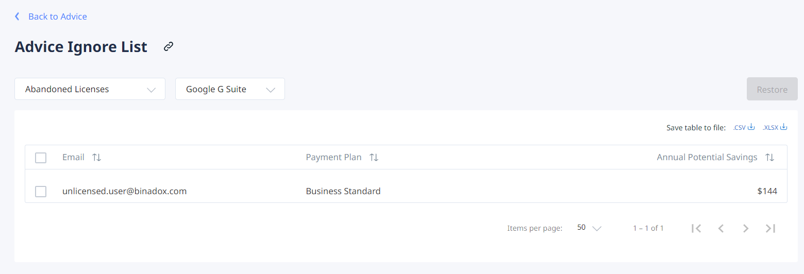Jump to last page of results
Image resolution: width=804 pixels, height=274 pixels.
[x=770, y=228]
